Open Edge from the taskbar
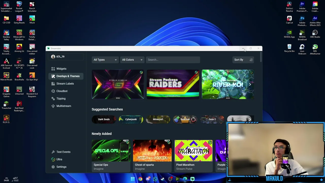325x183 pixels. (x=185, y=179)
